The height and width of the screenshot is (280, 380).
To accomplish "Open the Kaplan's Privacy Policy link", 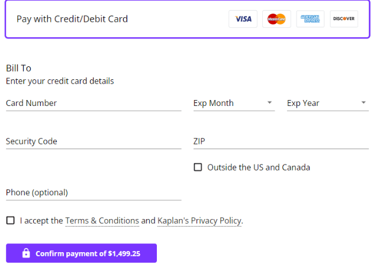I will click(199, 221).
